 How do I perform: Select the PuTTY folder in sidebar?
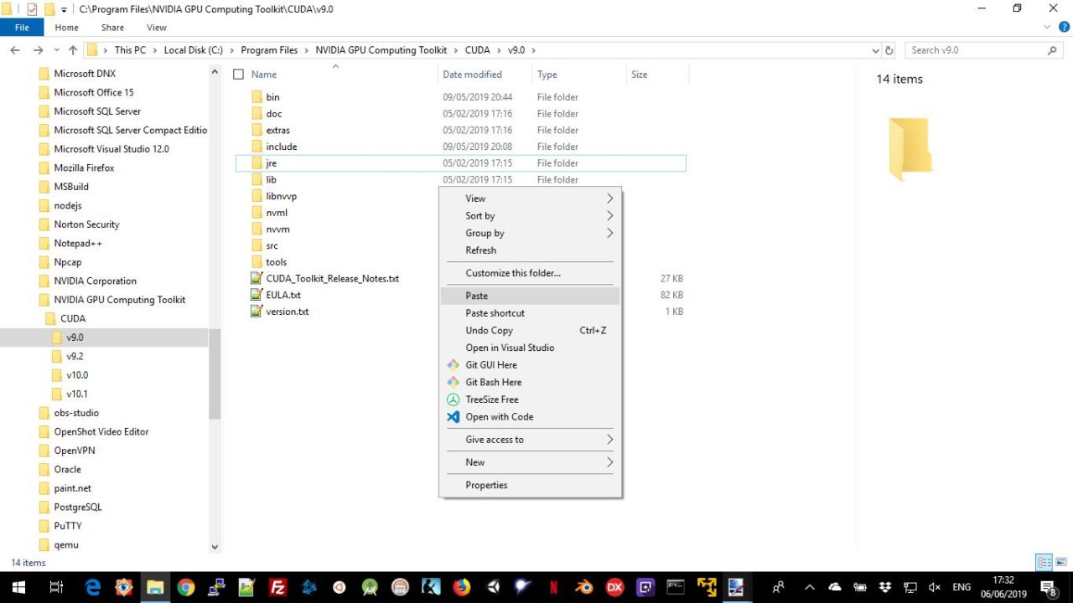click(68, 526)
